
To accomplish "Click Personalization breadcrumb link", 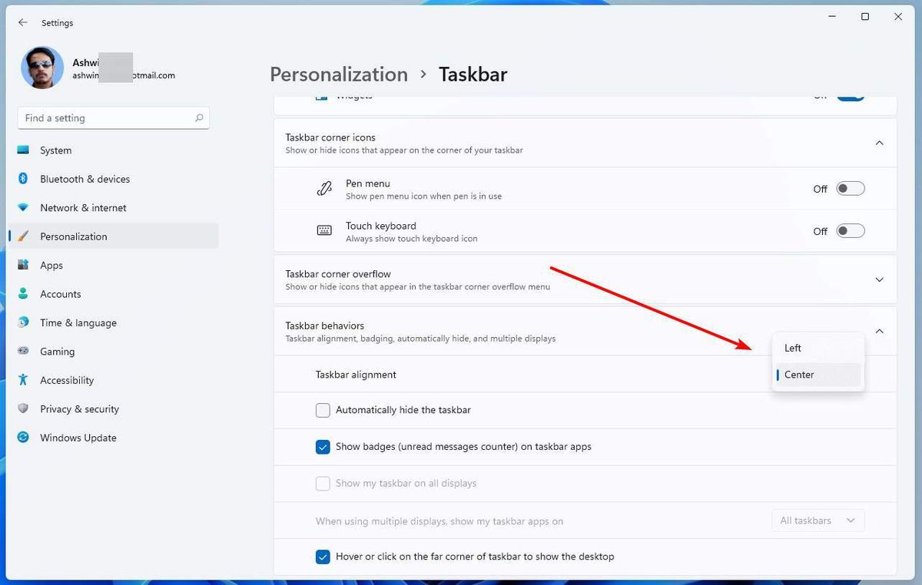I will pos(339,74).
